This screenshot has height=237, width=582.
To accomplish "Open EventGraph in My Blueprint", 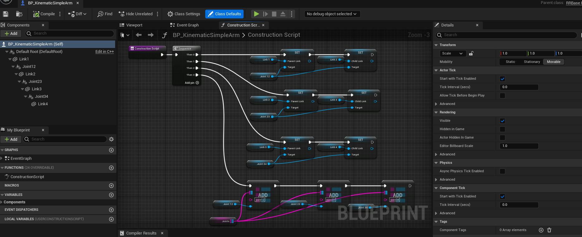I will [21, 159].
